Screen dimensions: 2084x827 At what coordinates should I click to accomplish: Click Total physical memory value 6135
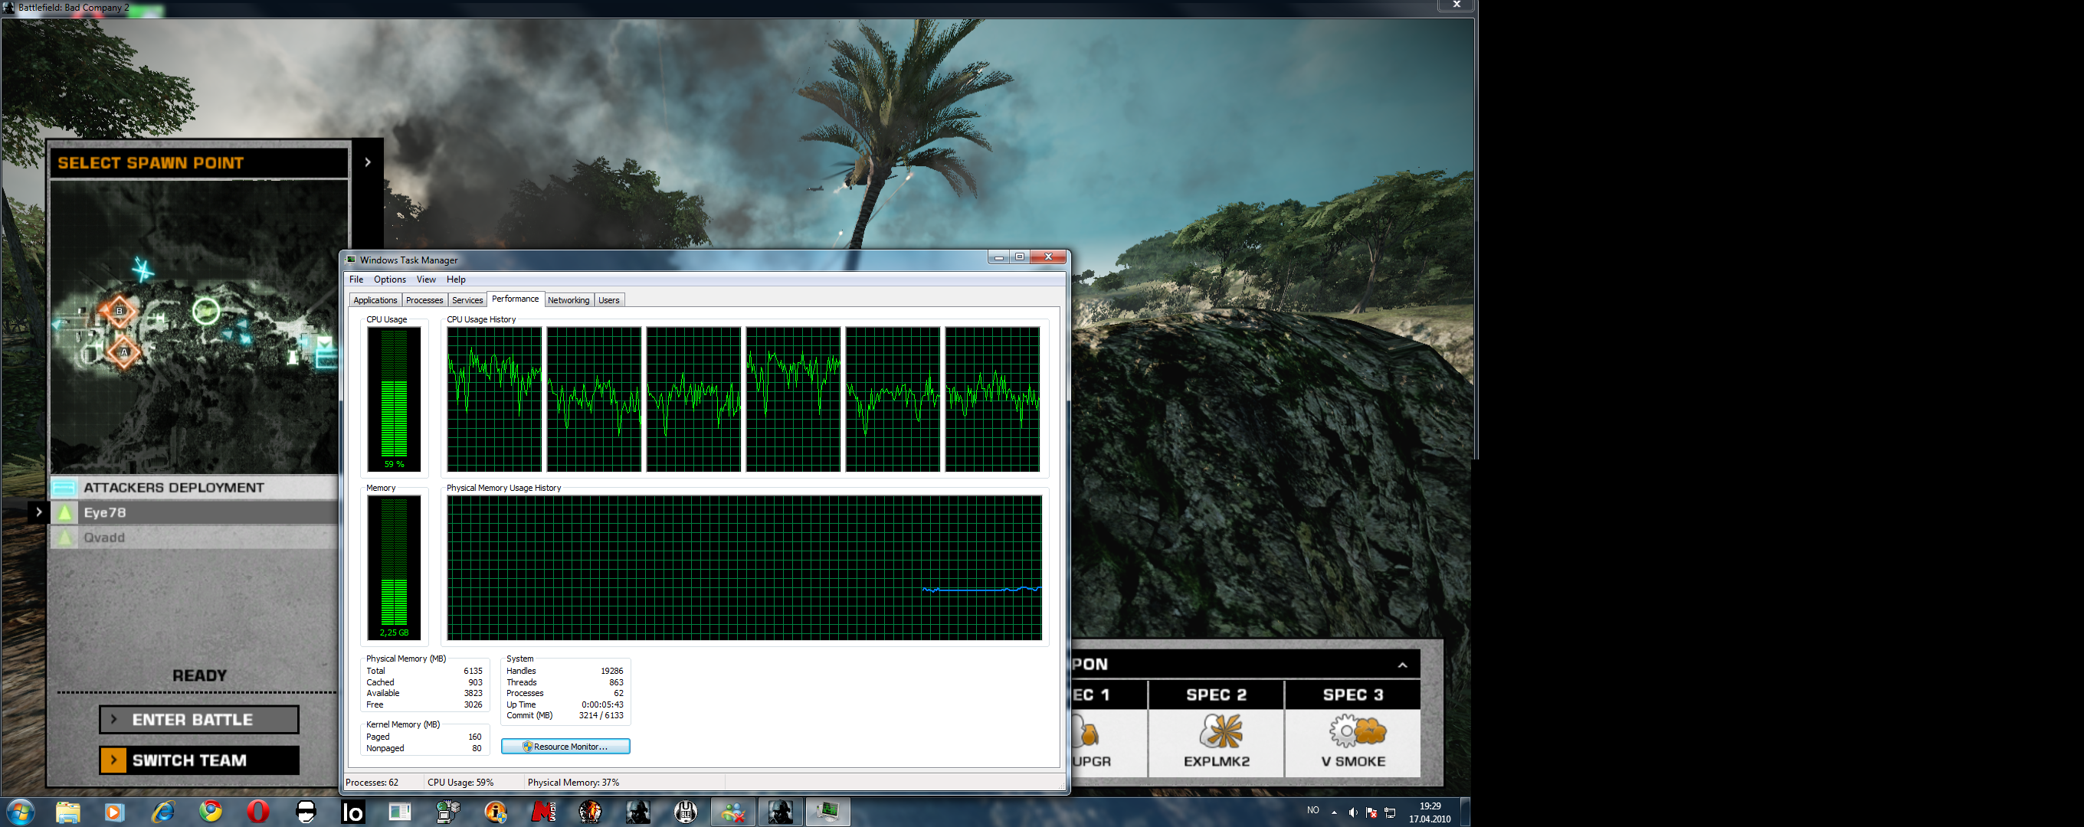point(473,671)
